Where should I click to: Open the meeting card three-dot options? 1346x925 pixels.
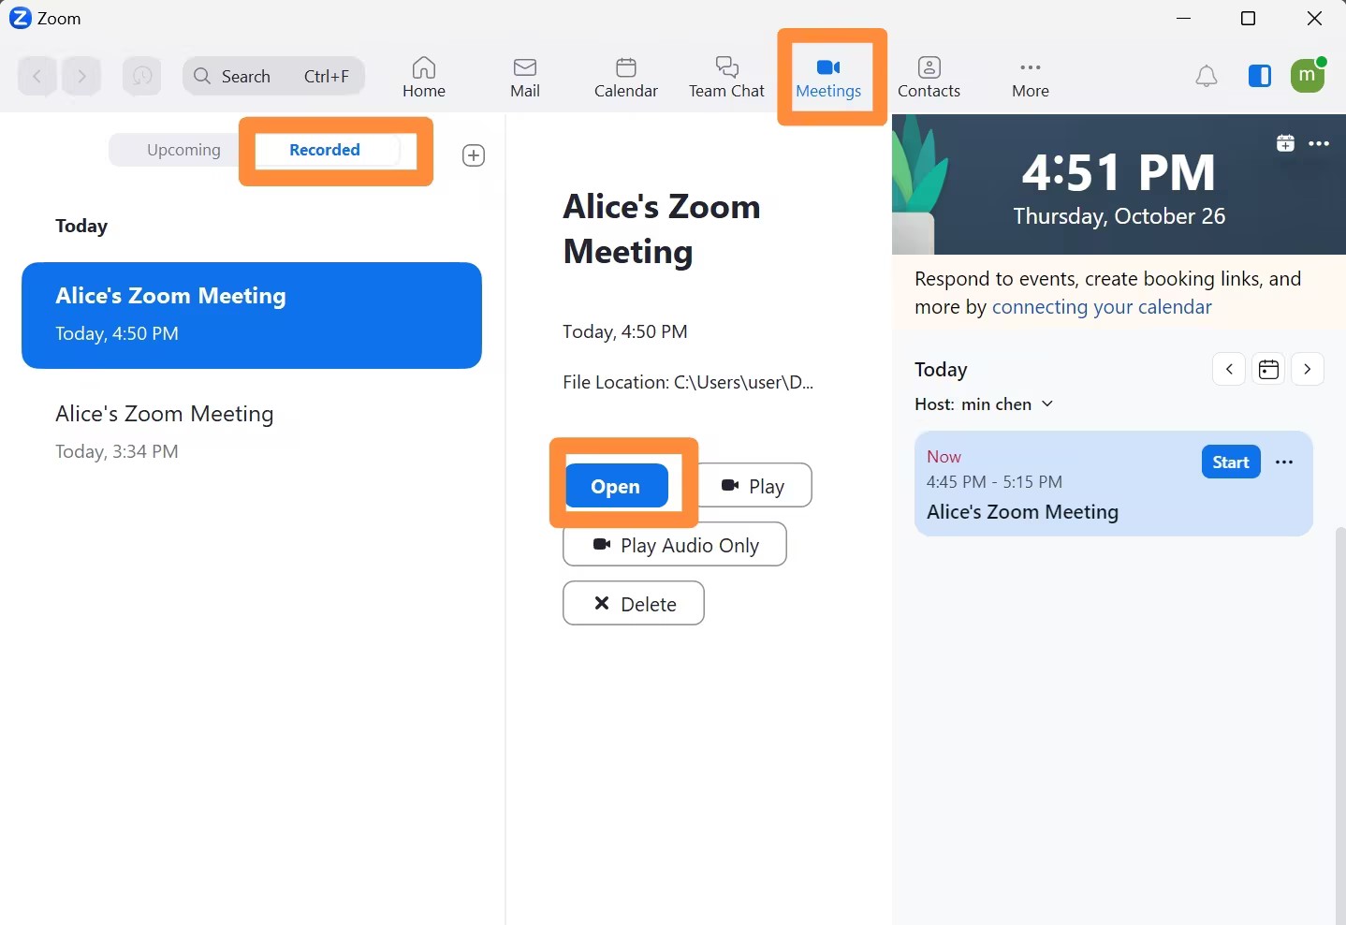pos(1284,462)
